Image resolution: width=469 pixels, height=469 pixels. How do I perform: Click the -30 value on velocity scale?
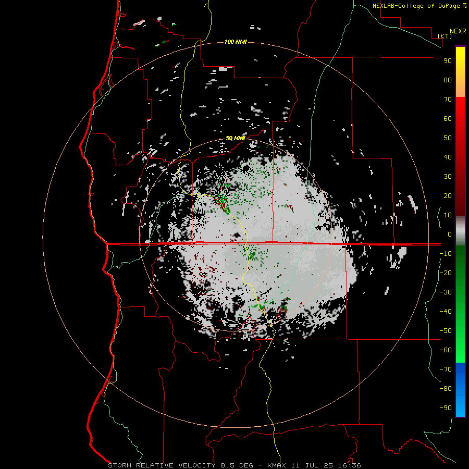coord(446,292)
